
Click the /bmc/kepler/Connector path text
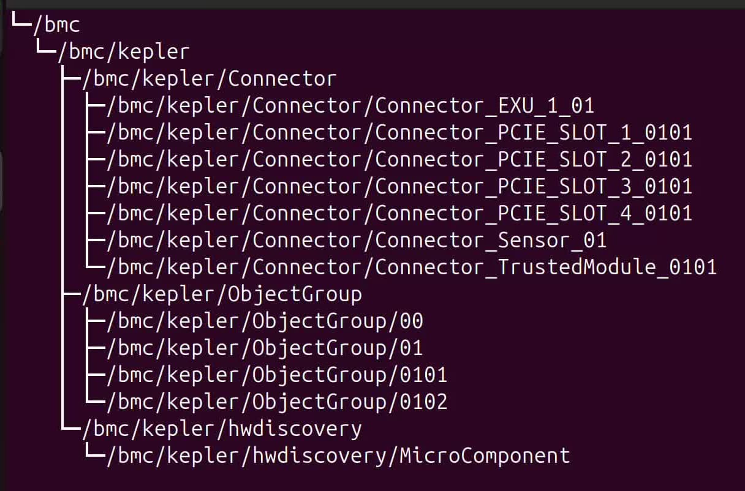(x=209, y=79)
